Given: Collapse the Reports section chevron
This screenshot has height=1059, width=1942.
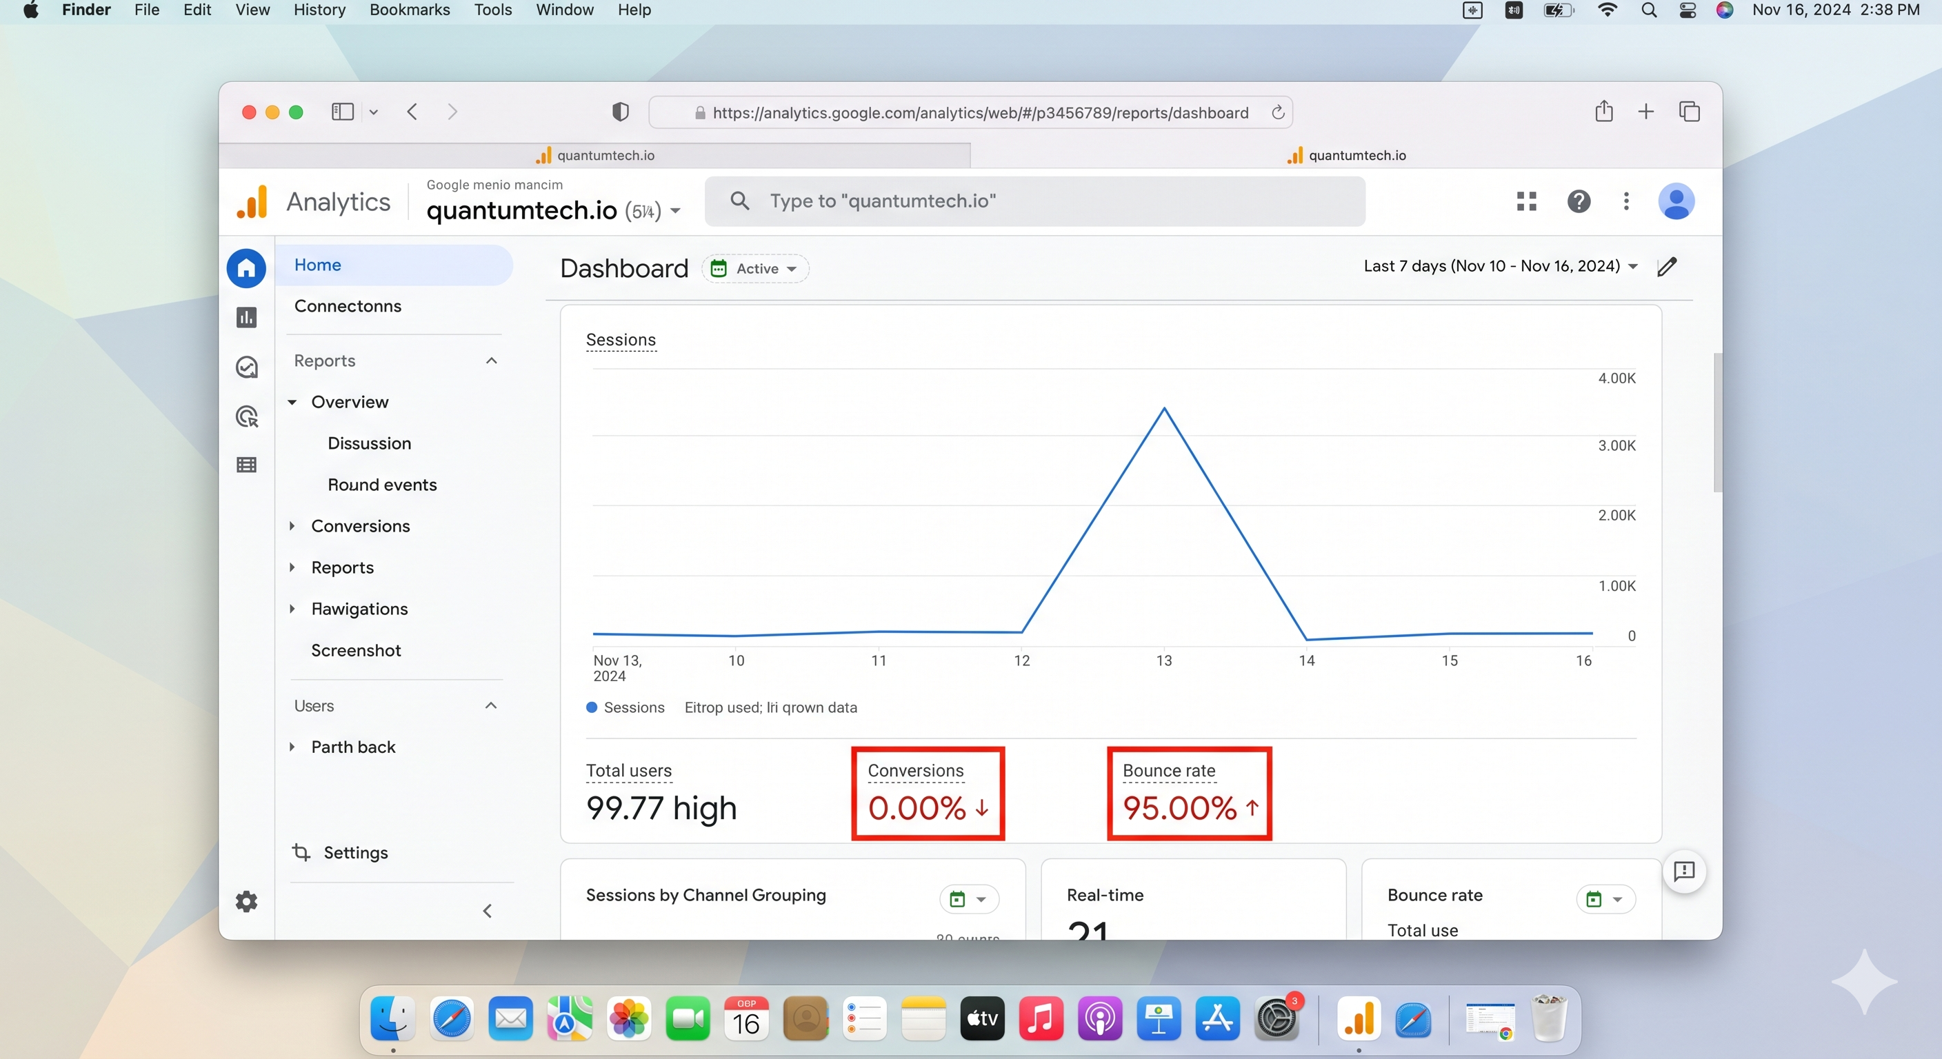Looking at the screenshot, I should coord(492,361).
